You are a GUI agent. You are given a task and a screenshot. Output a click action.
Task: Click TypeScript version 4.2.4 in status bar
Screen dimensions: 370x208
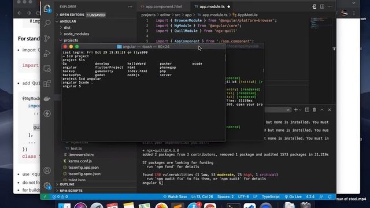tap(310, 196)
